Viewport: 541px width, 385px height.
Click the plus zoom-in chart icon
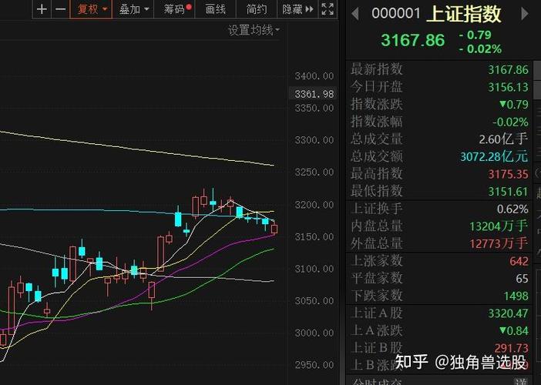pyautogui.click(x=42, y=9)
